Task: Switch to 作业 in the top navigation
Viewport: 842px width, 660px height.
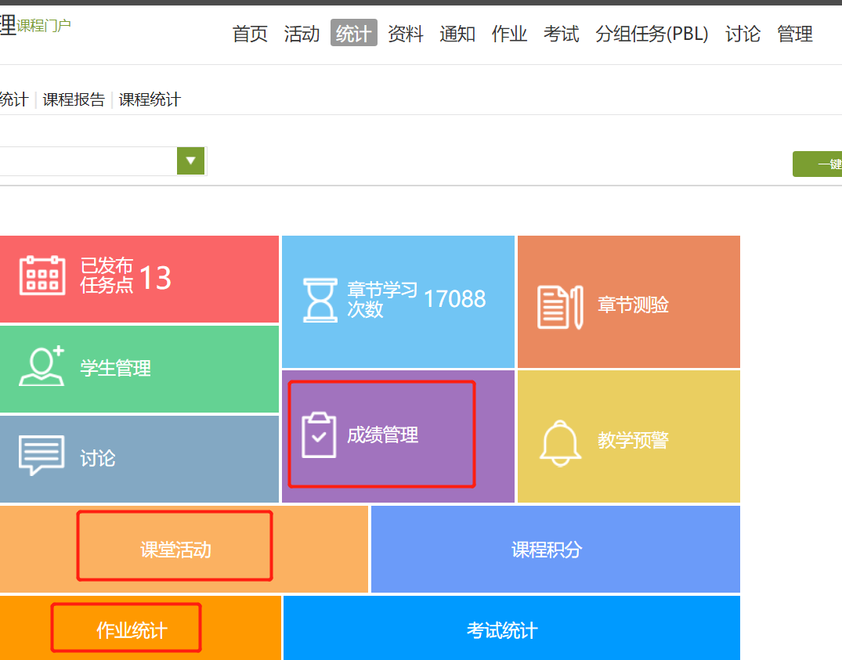Action: tap(509, 34)
